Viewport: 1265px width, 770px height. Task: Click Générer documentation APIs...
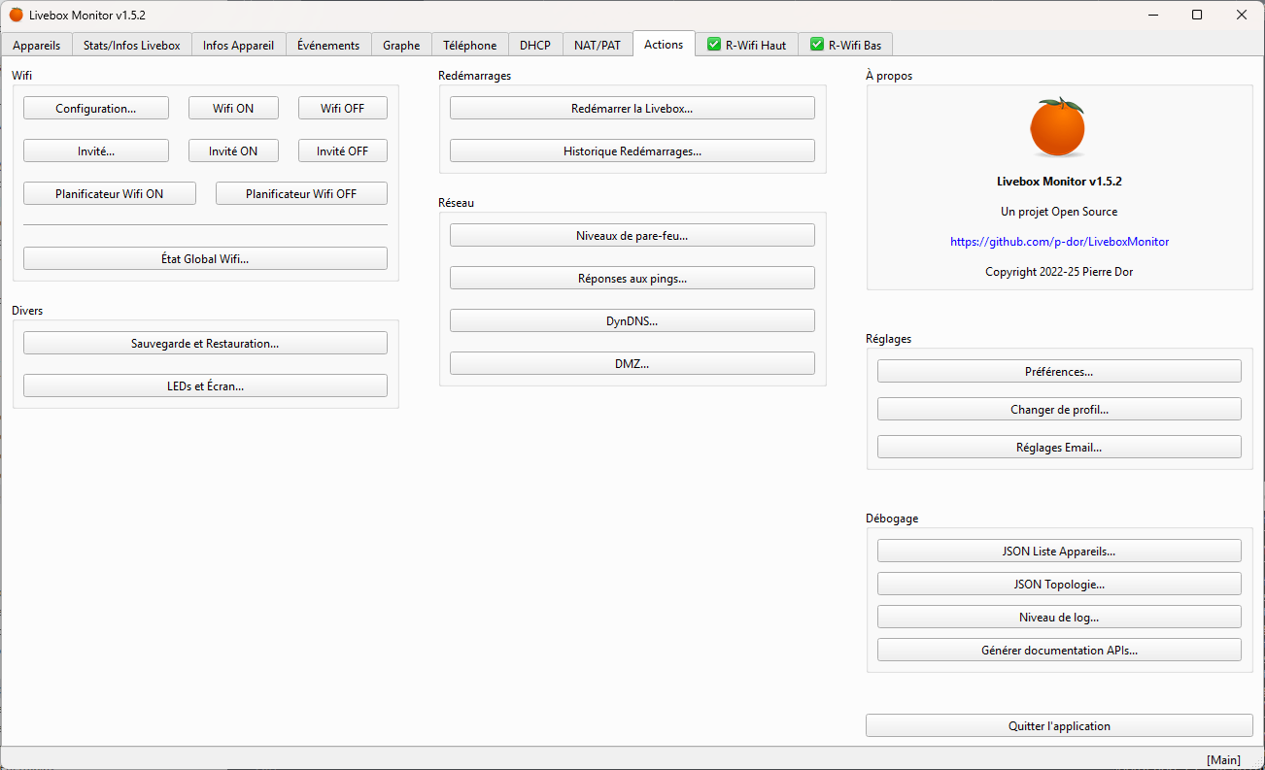1059,650
